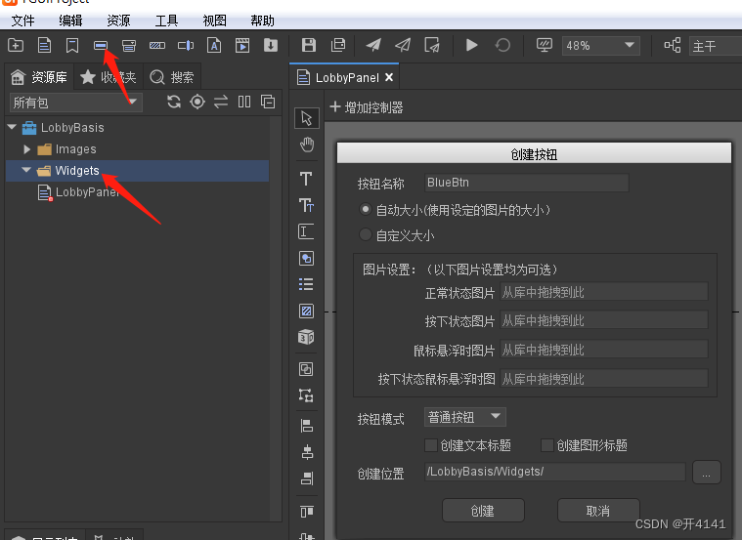Screen dimensions: 742x540
Task: Click the branch tree icon
Action: click(673, 45)
